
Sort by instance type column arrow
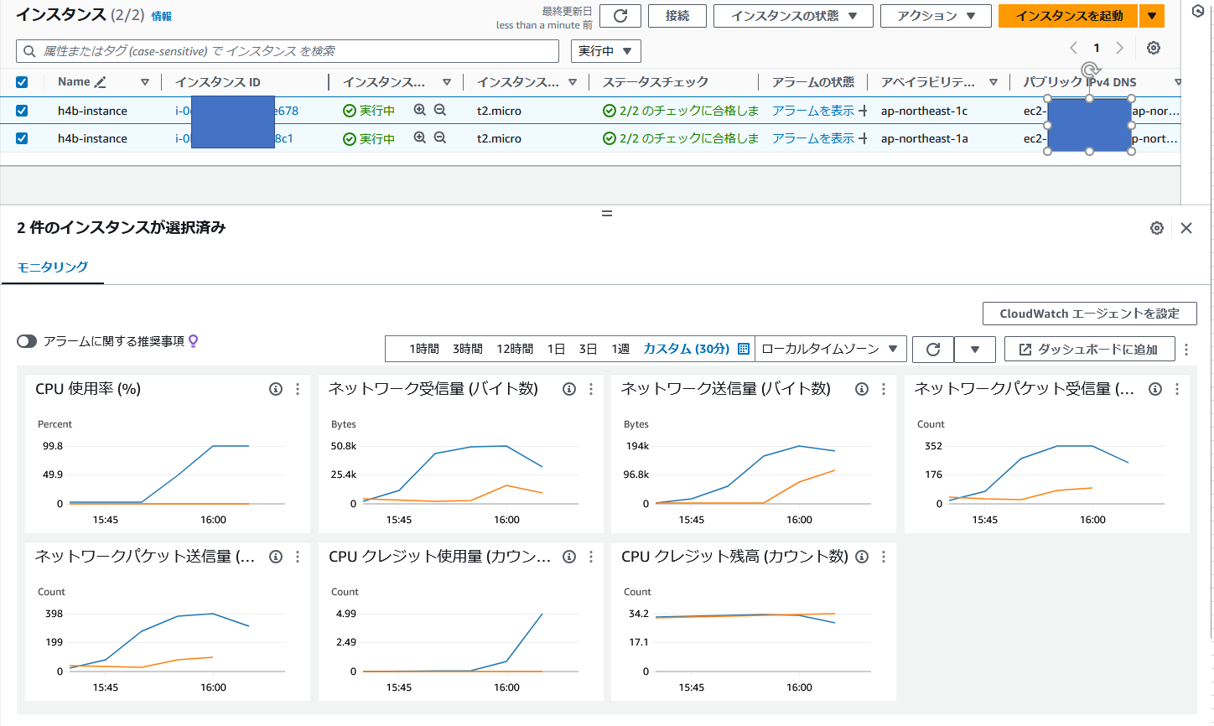point(573,82)
